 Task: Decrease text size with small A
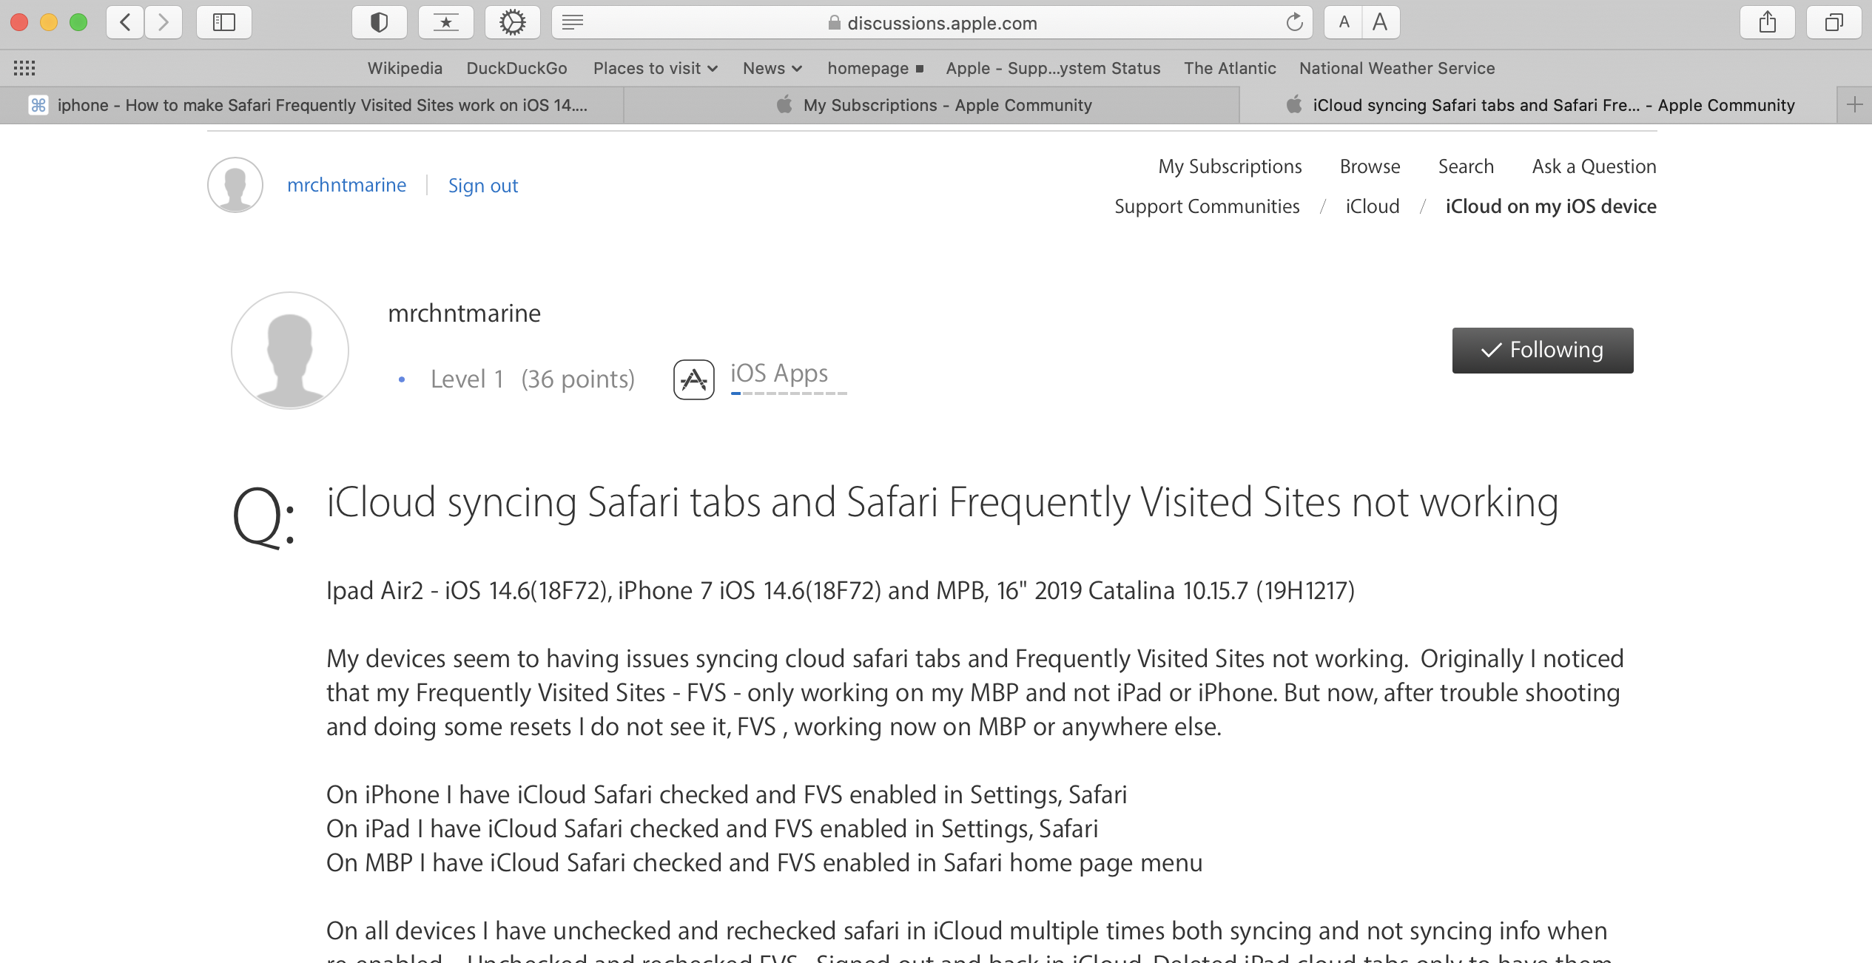coord(1344,22)
